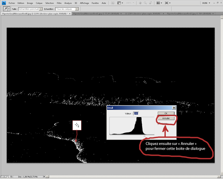The height and width of the screenshot is (179, 223).
Task: Click the Eyedropper tool preset icon
Action: click(x=5, y=9)
